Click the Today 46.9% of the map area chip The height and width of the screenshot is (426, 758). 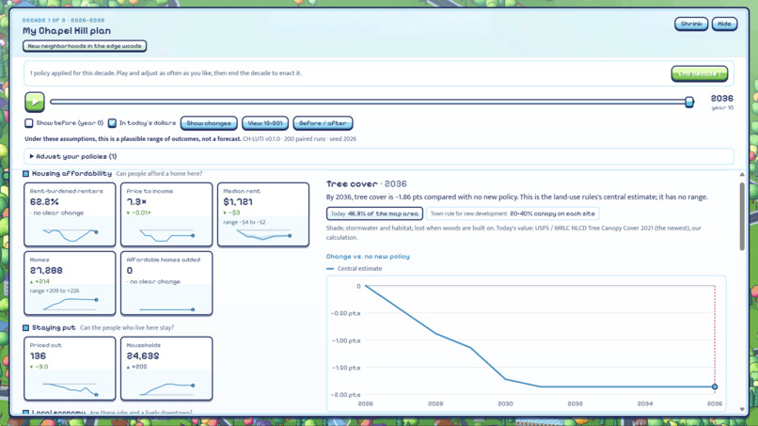click(x=374, y=213)
